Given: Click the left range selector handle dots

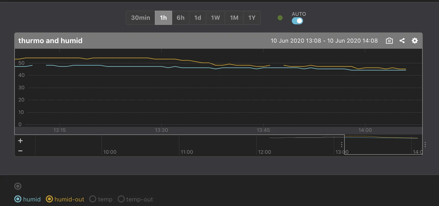Looking at the screenshot, I should click(342, 145).
